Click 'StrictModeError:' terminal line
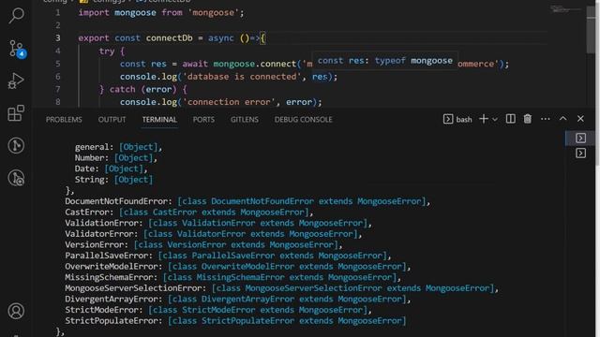600x337 pixels. click(x=218, y=310)
